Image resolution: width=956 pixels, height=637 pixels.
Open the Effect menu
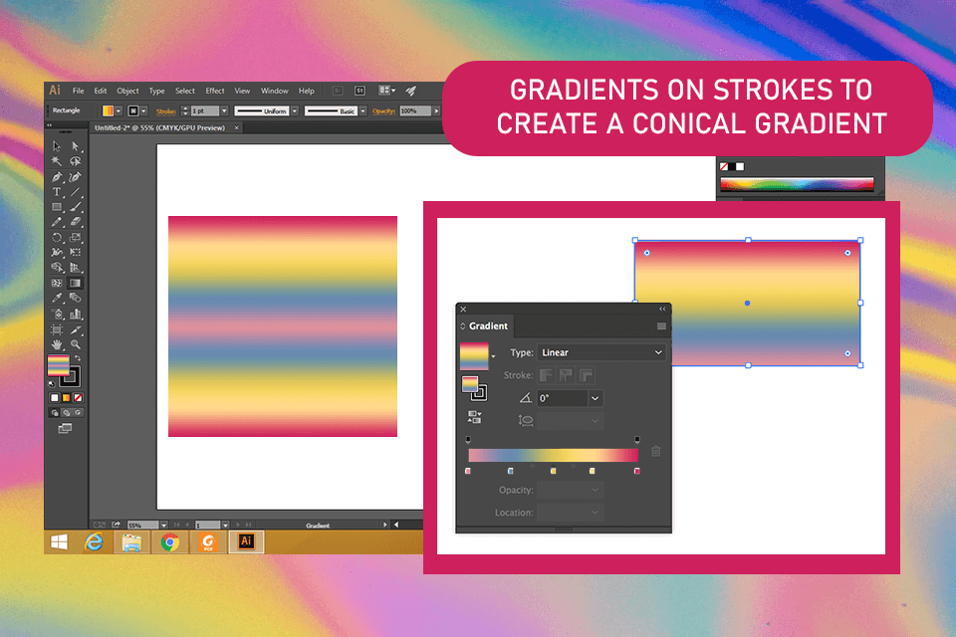pos(215,91)
